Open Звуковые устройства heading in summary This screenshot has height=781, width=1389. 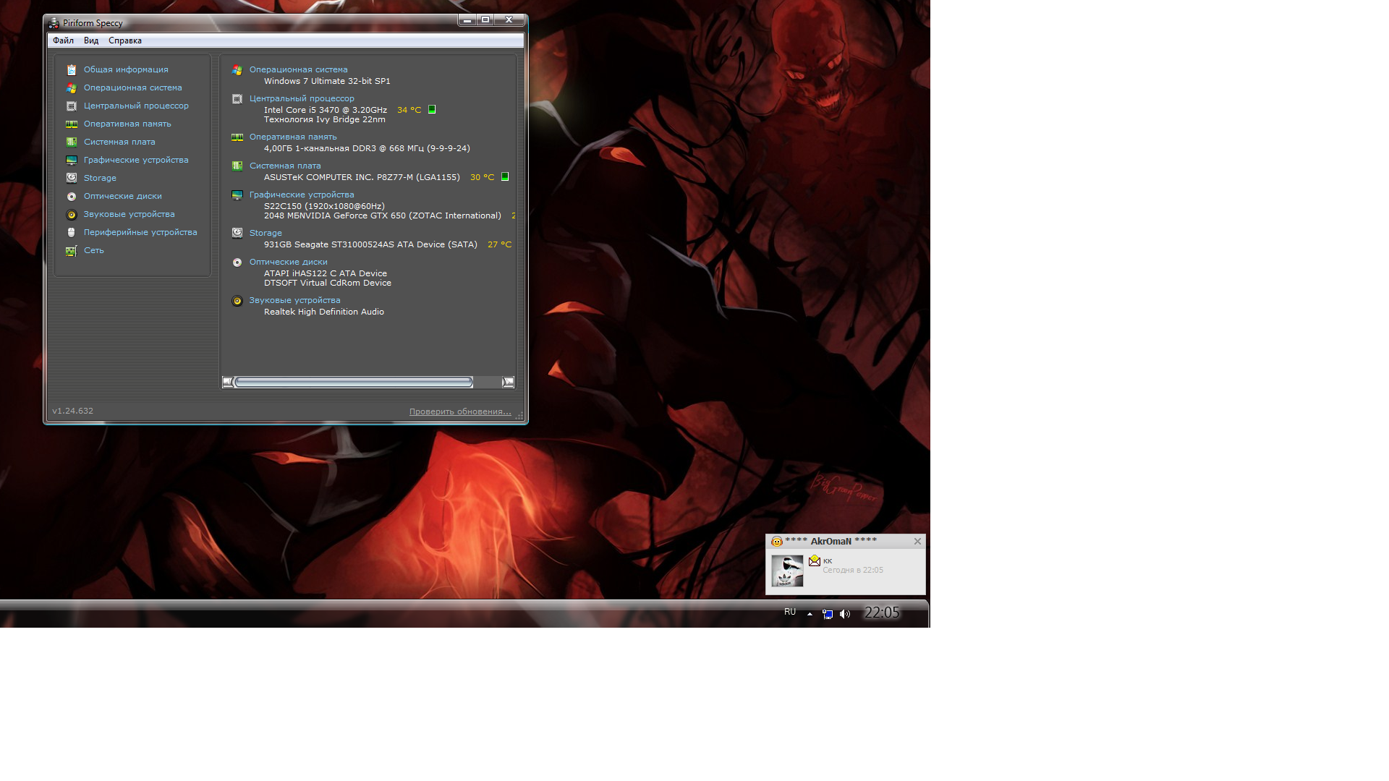[294, 300]
